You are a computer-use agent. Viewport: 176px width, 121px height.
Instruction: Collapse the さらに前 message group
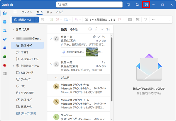pyautogui.click(x=56, y=78)
